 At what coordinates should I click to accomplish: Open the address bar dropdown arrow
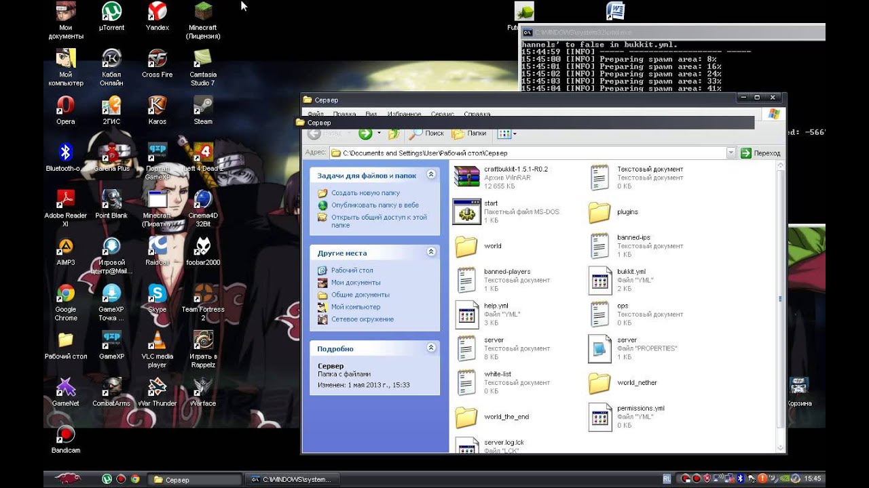click(x=731, y=153)
